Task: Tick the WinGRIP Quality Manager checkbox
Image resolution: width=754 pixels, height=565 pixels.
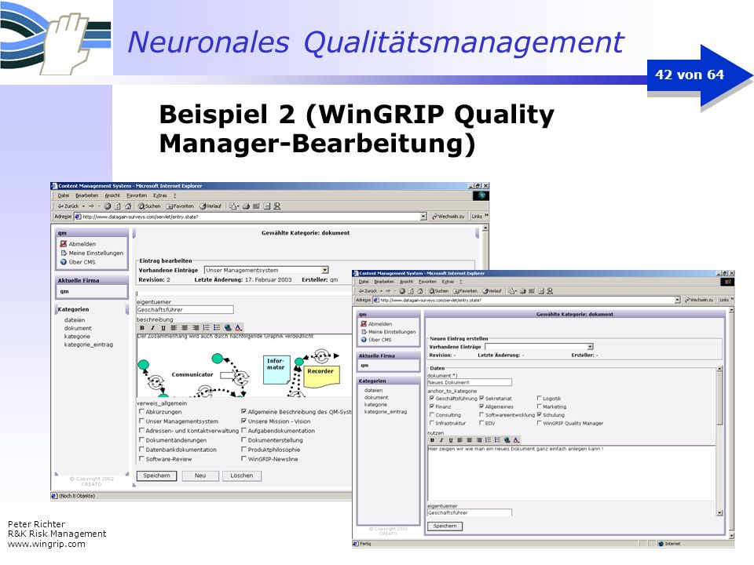Action: [539, 423]
